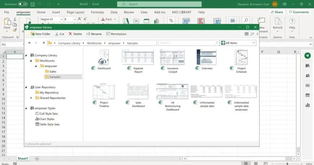Go up one level with the up arrow

[x=44, y=43]
